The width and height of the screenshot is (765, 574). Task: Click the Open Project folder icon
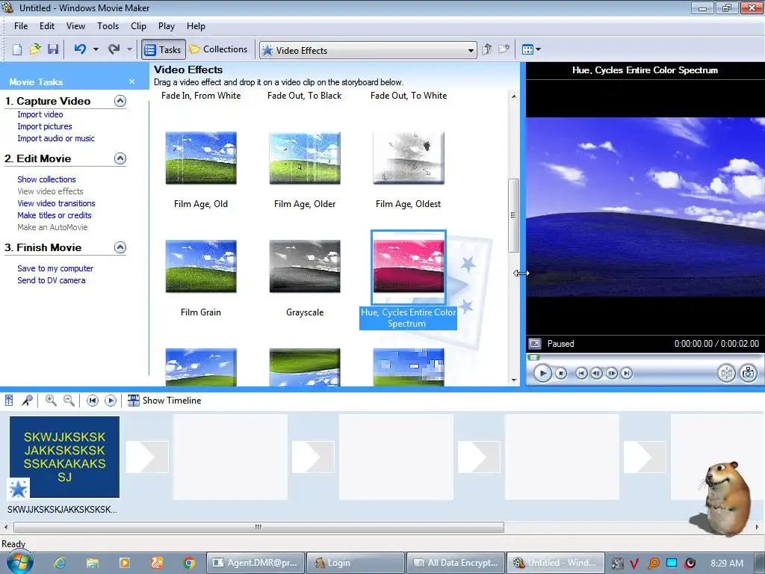click(35, 49)
